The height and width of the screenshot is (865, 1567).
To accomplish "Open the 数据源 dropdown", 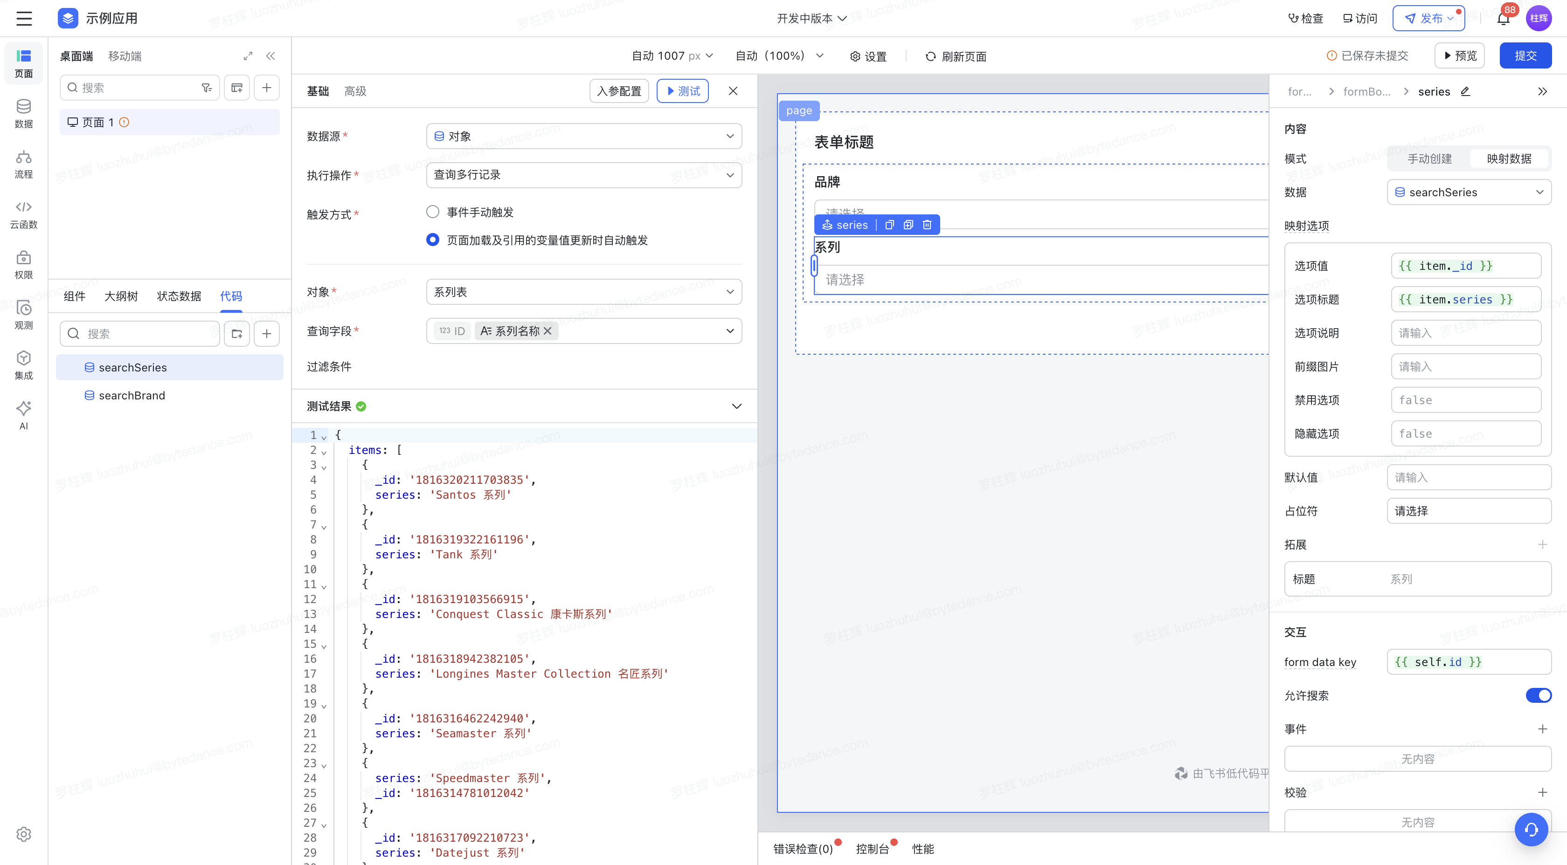I will [584, 136].
